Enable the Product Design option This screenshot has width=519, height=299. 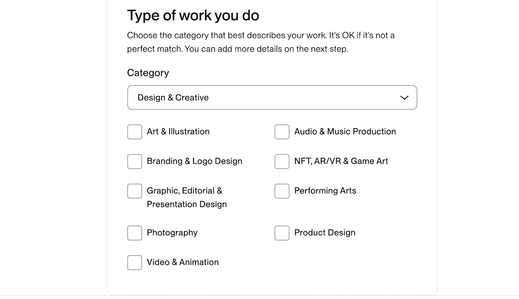[282, 233]
